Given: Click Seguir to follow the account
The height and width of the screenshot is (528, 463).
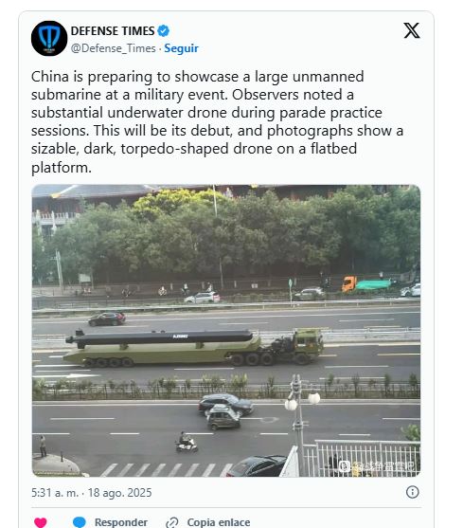Looking at the screenshot, I should click(x=181, y=48).
